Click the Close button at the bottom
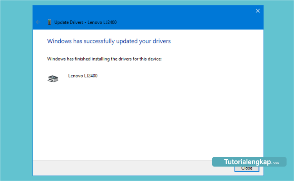 point(247,168)
